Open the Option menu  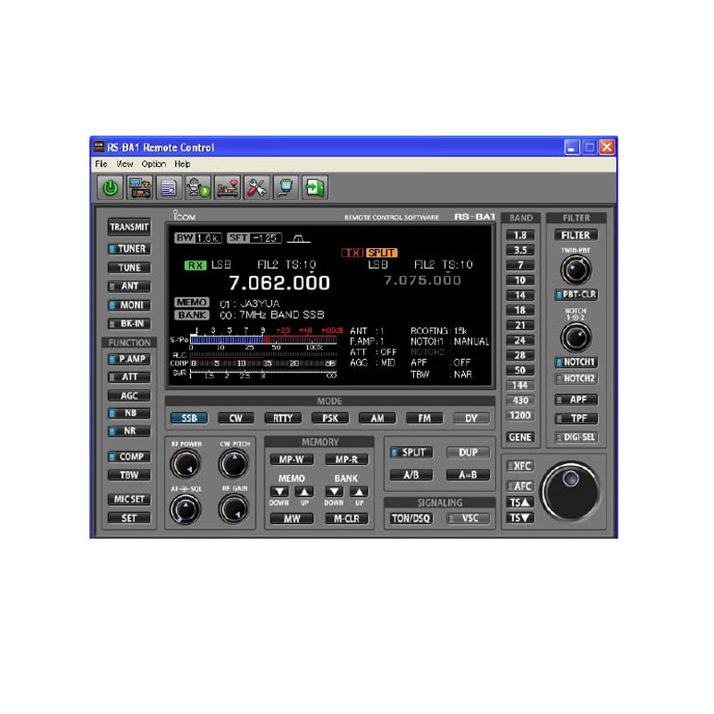pyautogui.click(x=154, y=164)
